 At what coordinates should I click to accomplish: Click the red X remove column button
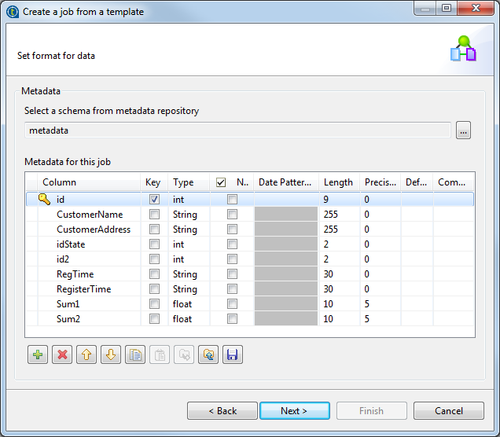pos(61,355)
